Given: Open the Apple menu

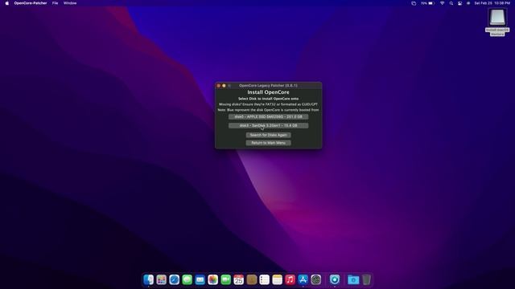Looking at the screenshot, I should point(7,3).
